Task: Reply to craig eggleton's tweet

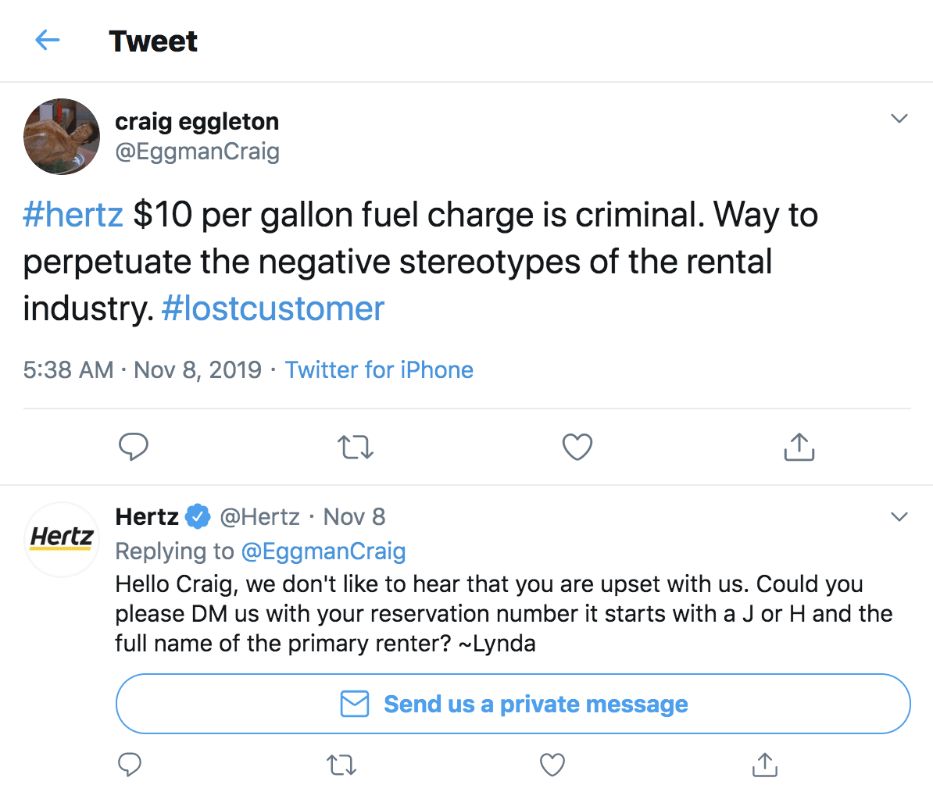Action: (x=134, y=447)
